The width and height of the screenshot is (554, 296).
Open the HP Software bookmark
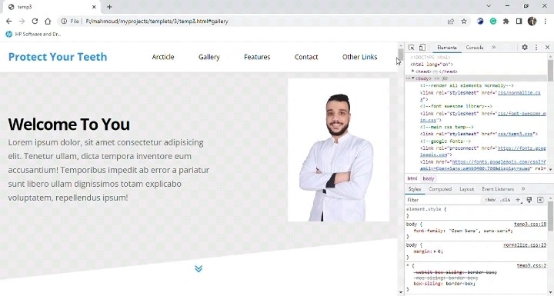(33, 35)
